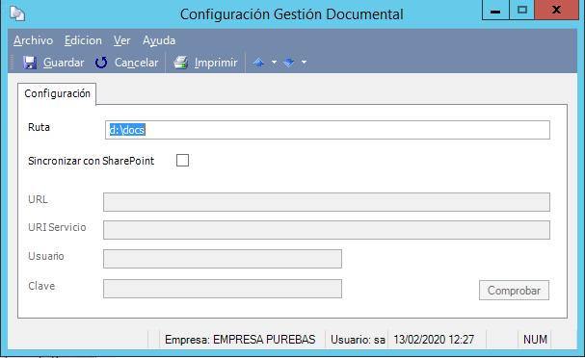Click the Cancelar text label in toolbar

pyautogui.click(x=137, y=63)
